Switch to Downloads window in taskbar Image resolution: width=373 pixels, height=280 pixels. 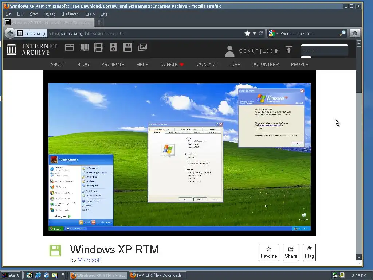(x=157, y=275)
